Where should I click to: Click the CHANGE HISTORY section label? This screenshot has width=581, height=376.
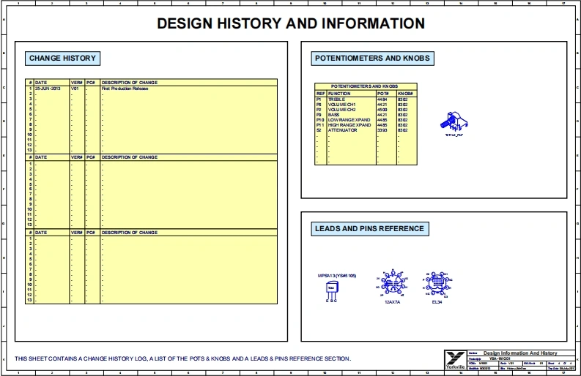point(62,59)
